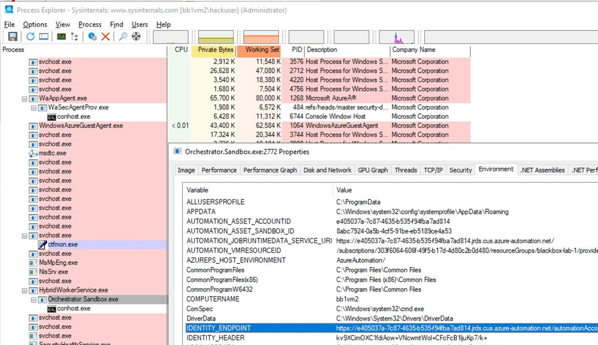
Task: Open the System Information graph icon
Action: (x=61, y=37)
